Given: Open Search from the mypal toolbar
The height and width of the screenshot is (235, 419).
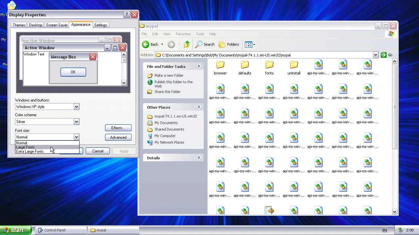Looking at the screenshot, I should click(x=205, y=44).
